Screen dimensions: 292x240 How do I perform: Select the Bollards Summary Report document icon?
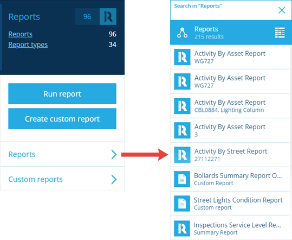(x=182, y=179)
